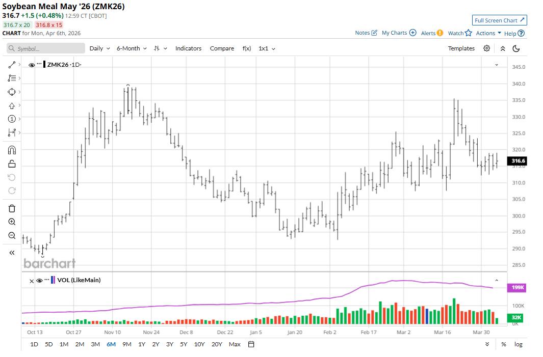Open the ZMK26 black color swatch
Screen dimensions: 543x357
tap(44, 64)
